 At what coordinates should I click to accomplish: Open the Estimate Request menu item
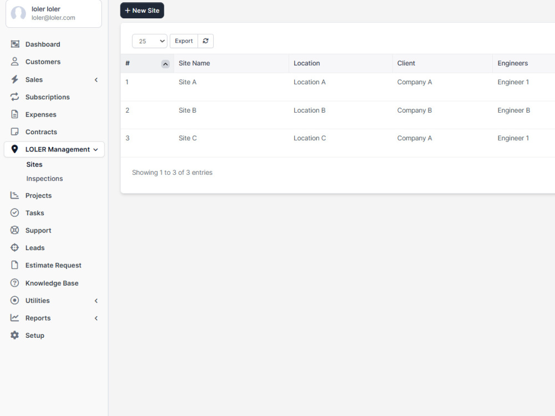click(54, 265)
